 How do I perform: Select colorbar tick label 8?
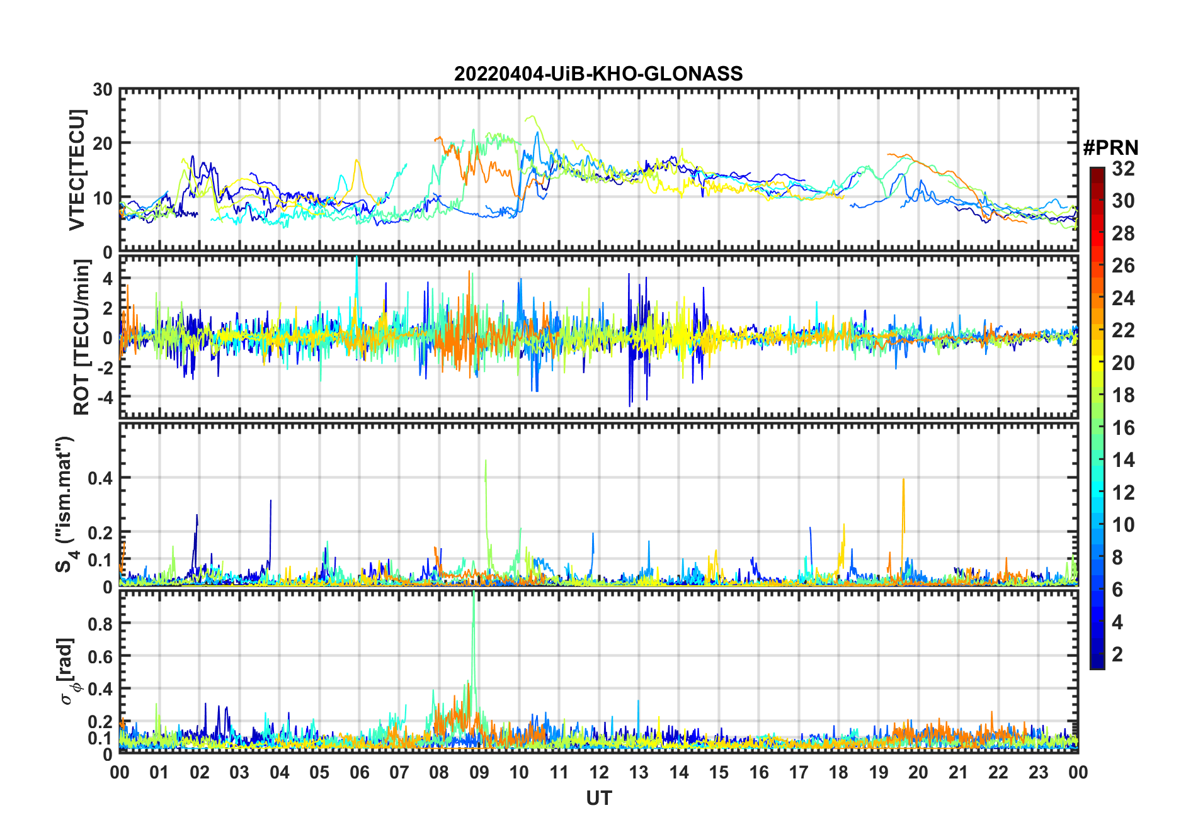click(1117, 558)
